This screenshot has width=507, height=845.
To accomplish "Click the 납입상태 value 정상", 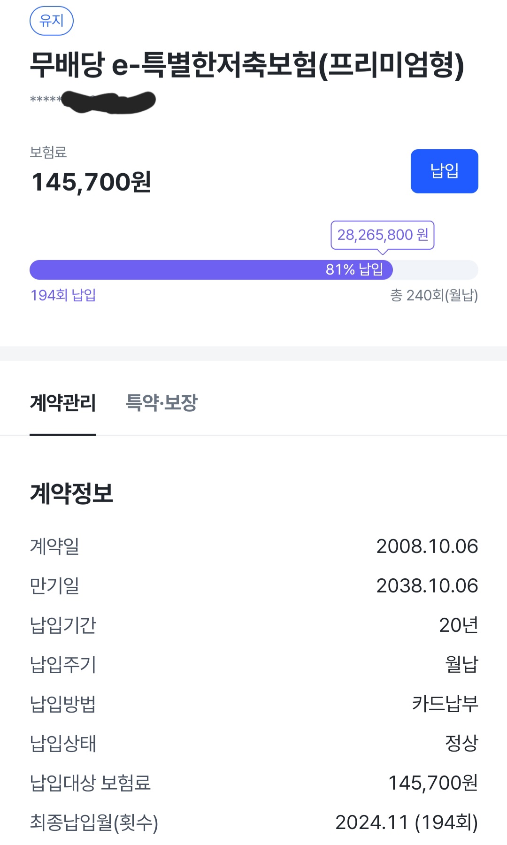I will [x=461, y=744].
